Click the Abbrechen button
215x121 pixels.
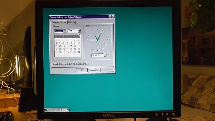(x=95, y=70)
